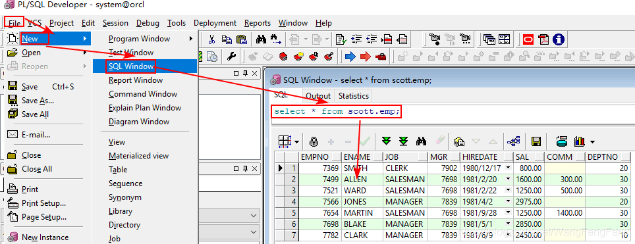Click the padlock Edit data icon
Viewport: 635px width, 244px height.
pos(314,141)
